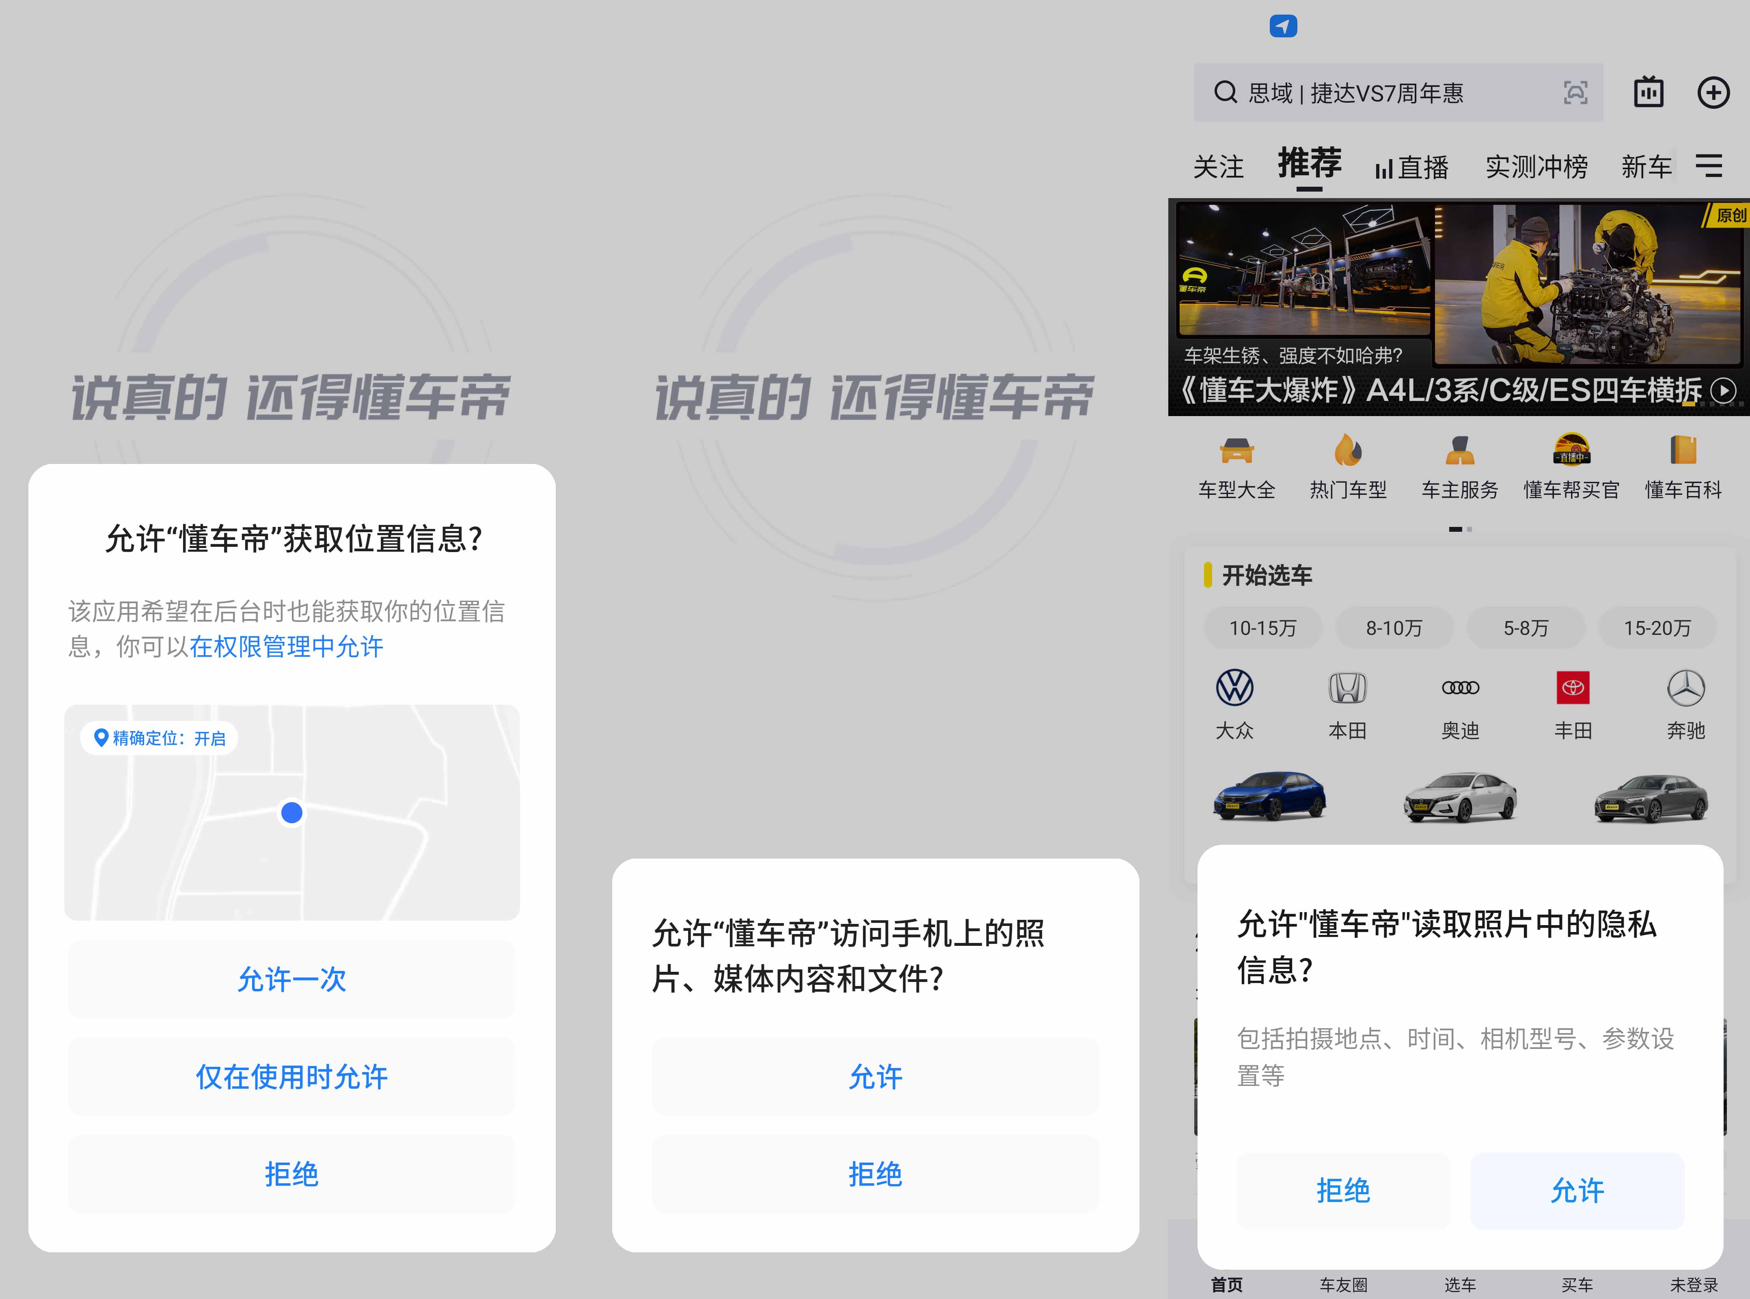Open 懂车帮买官 live icon
This screenshot has width=1750, height=1299.
1571,450
